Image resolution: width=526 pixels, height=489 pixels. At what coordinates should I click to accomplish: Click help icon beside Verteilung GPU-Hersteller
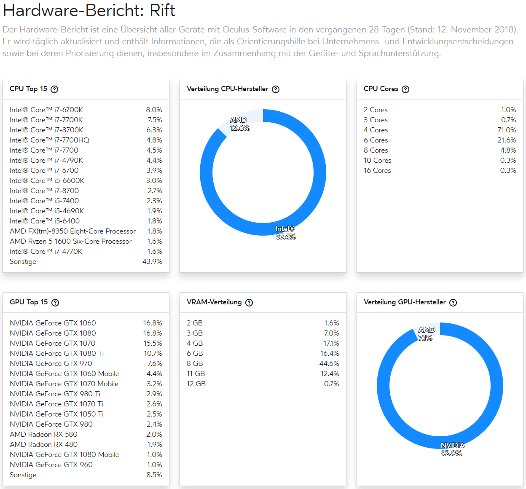pos(453,303)
